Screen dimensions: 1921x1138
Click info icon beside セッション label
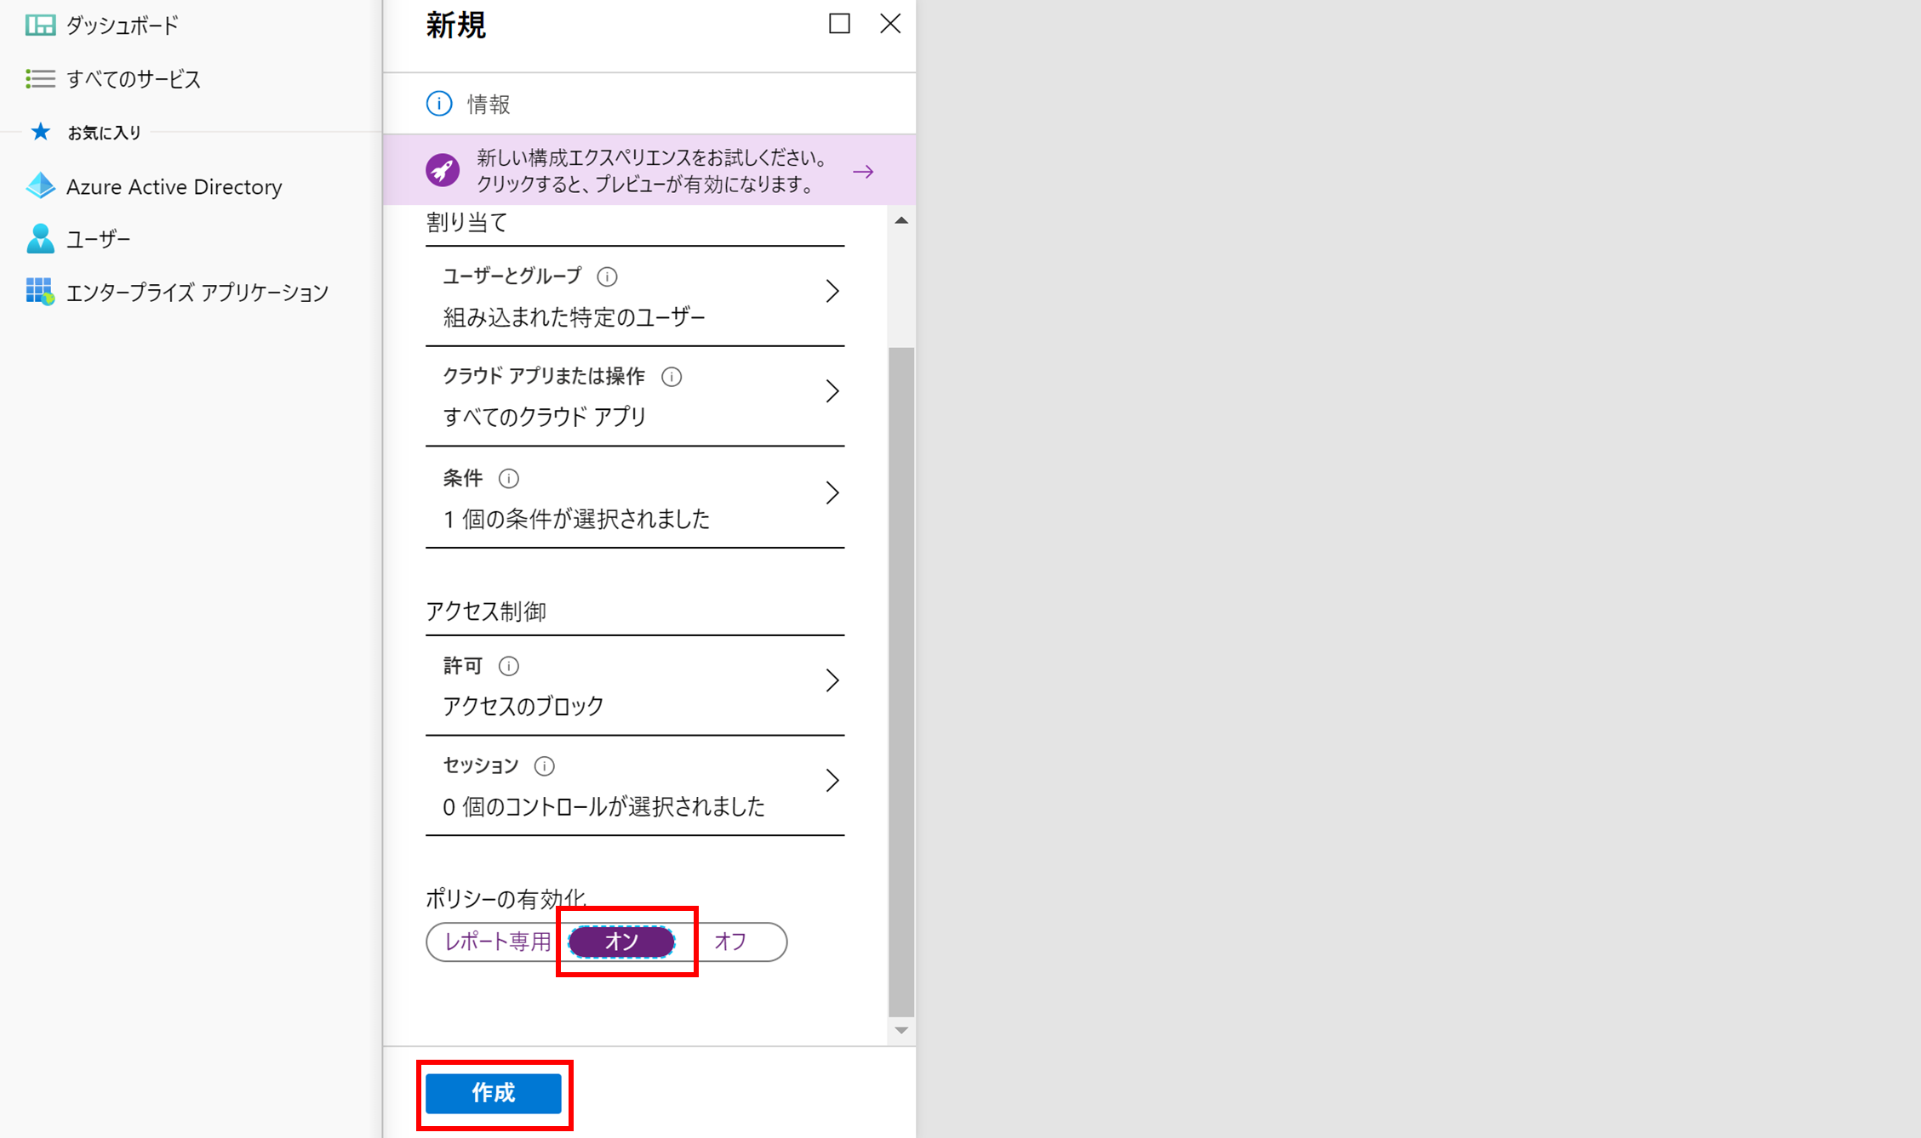coord(544,766)
